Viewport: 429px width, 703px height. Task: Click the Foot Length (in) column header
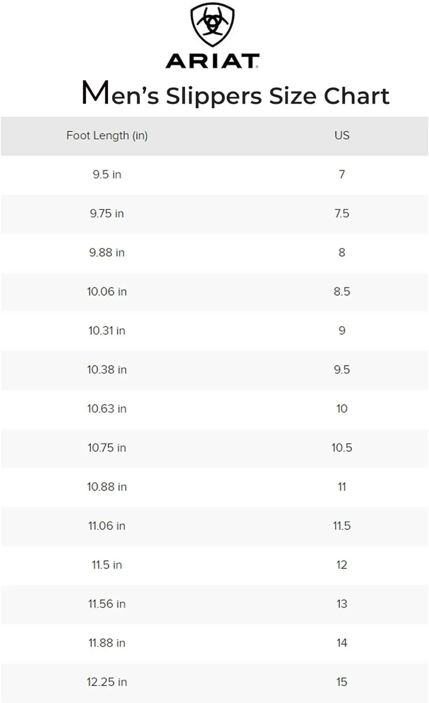(x=107, y=135)
